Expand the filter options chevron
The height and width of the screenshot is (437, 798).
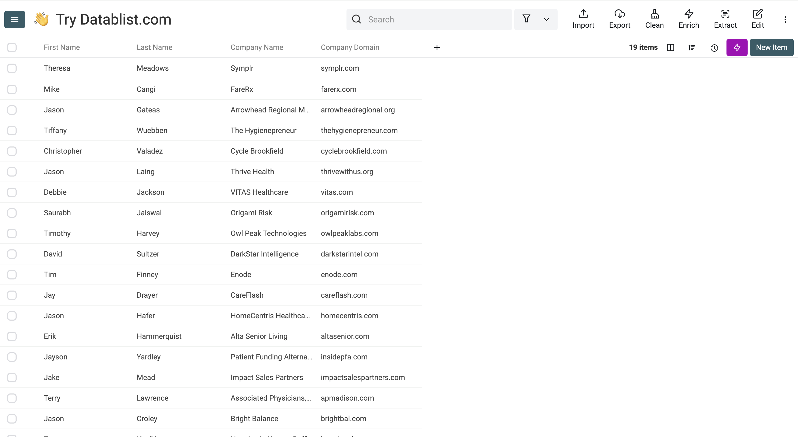tap(547, 20)
